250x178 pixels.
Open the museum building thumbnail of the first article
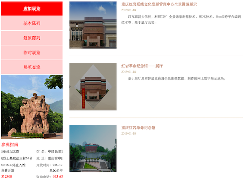[93, 25]
